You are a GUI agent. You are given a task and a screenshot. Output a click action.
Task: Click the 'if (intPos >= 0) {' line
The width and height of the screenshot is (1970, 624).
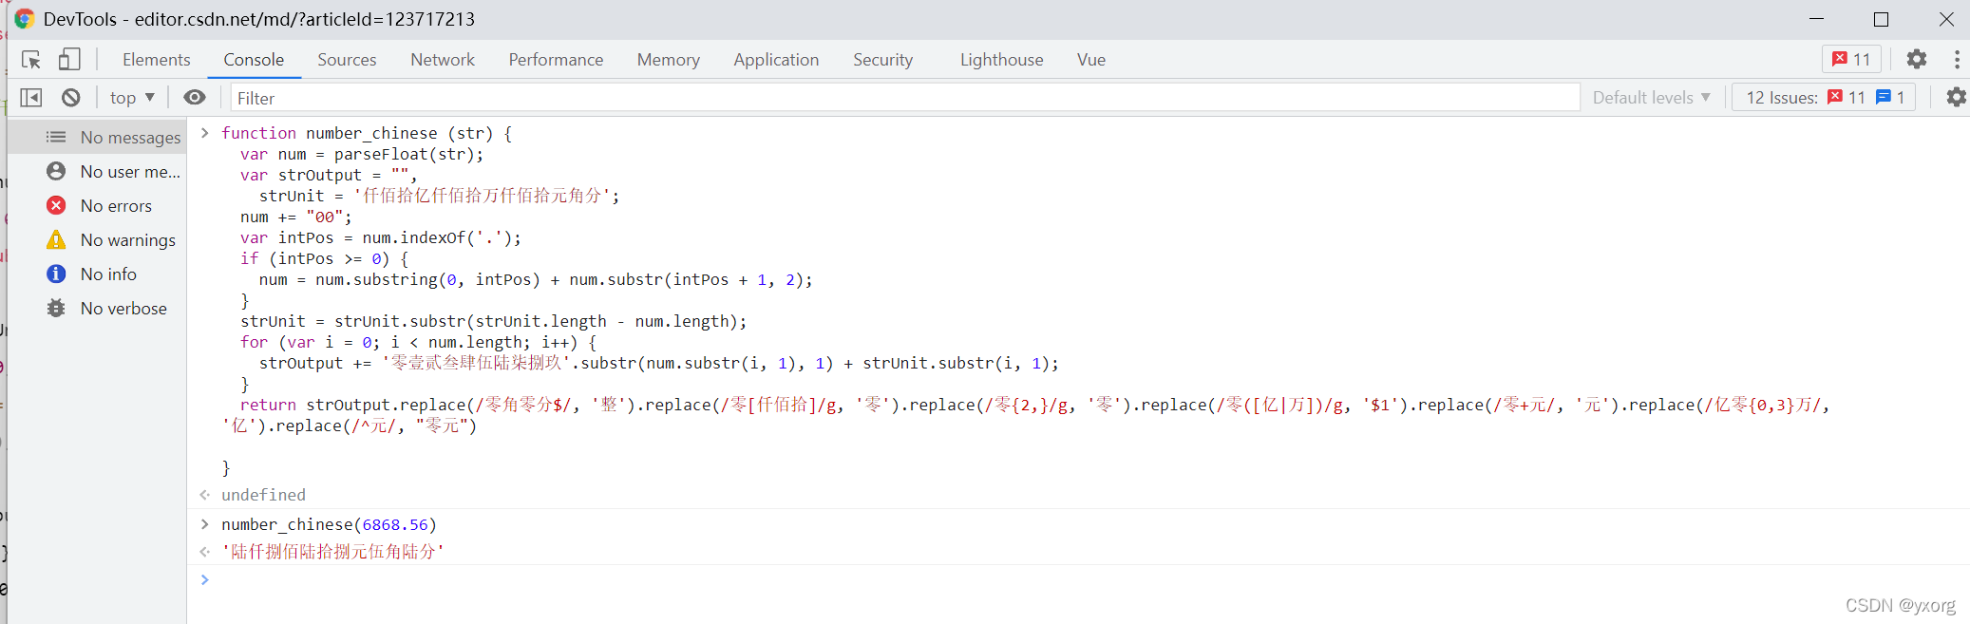click(324, 258)
